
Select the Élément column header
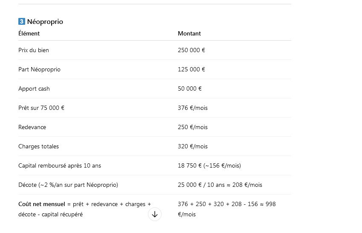(x=29, y=33)
